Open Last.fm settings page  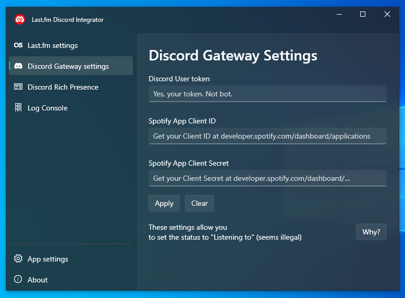(71, 45)
